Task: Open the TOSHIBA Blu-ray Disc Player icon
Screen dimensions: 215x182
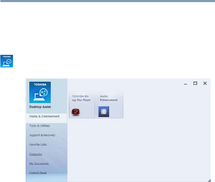Action: point(75,112)
